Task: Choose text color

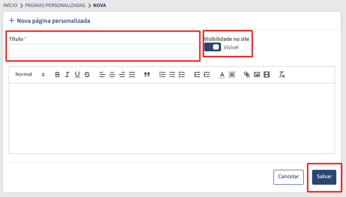Action: (x=222, y=74)
